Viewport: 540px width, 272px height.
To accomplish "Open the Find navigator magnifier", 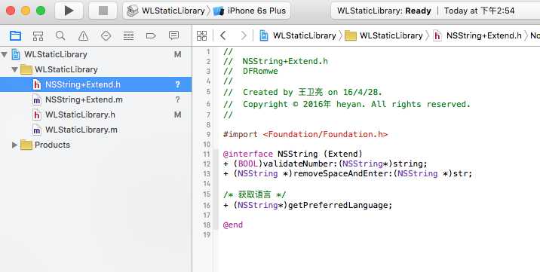I will tap(60, 35).
